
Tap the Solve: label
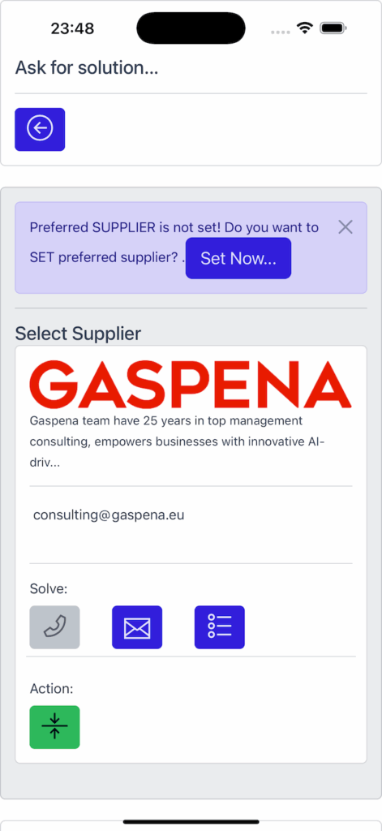point(49,589)
